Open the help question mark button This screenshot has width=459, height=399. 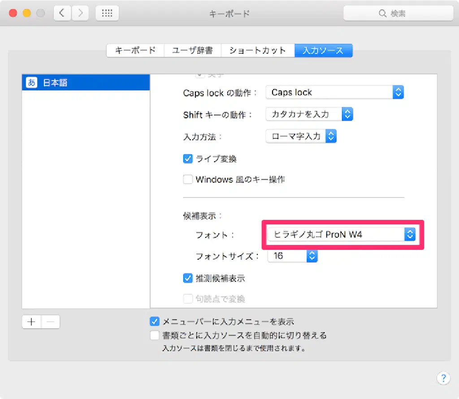point(443,378)
